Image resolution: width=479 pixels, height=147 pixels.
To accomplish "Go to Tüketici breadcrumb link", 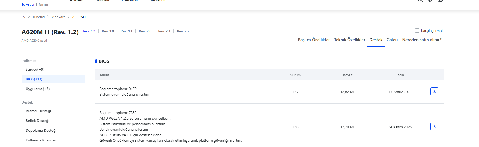I will [x=39, y=17].
